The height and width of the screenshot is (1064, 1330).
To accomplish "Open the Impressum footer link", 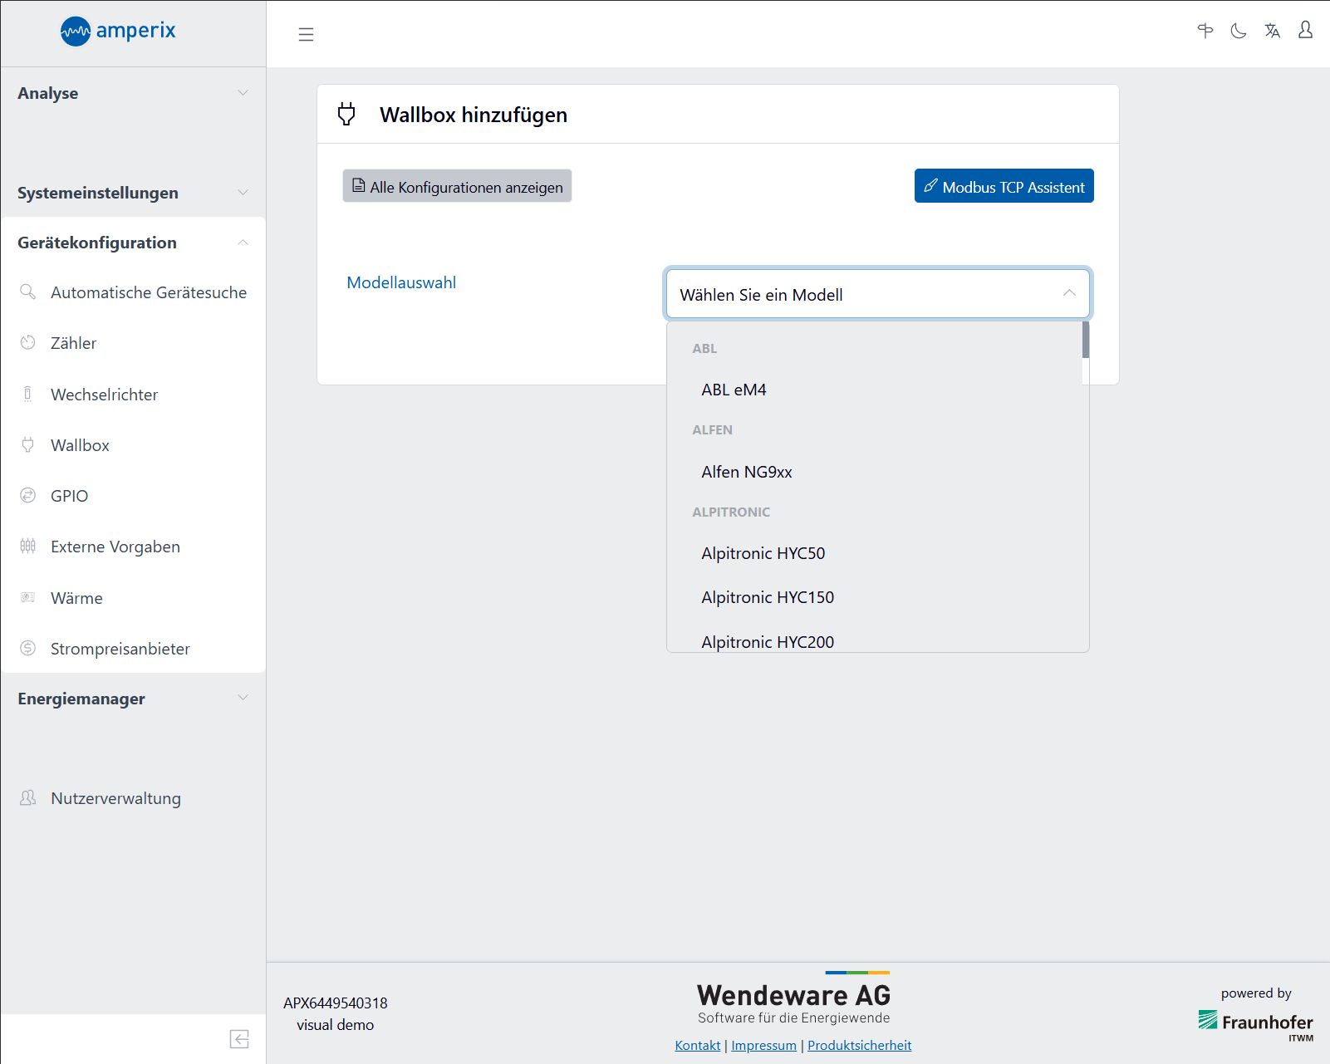I will [763, 1045].
